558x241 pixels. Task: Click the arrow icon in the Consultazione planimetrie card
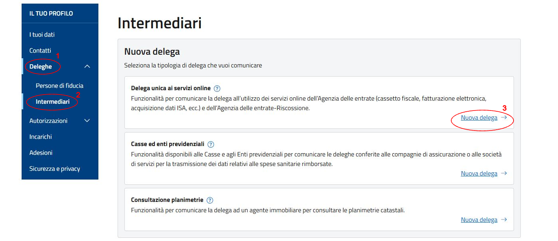(x=504, y=219)
